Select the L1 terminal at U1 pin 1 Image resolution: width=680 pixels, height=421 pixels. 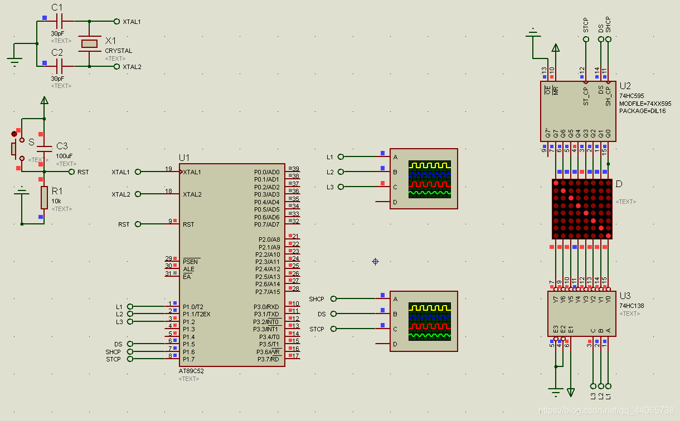click(x=130, y=306)
